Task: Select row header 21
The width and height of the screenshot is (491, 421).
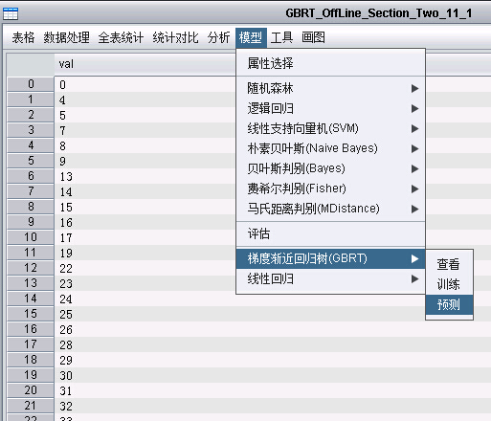Action: (x=31, y=406)
